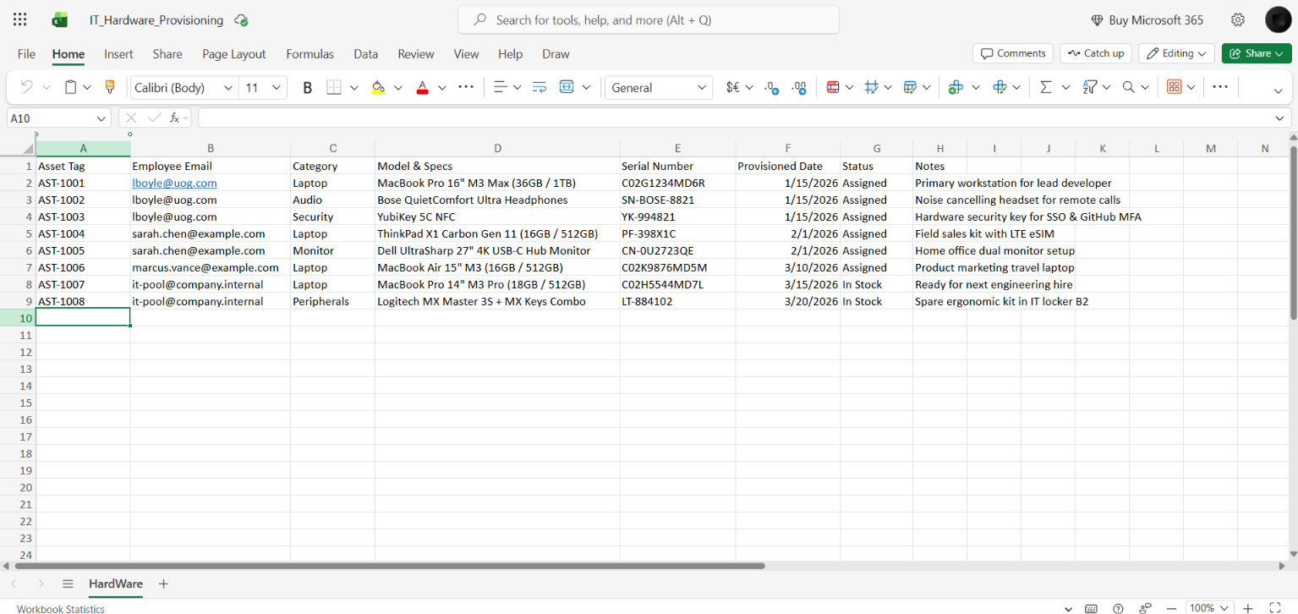Click the Buy Microsoft 365 button
Screen dimensions: 1298x614
1147,19
